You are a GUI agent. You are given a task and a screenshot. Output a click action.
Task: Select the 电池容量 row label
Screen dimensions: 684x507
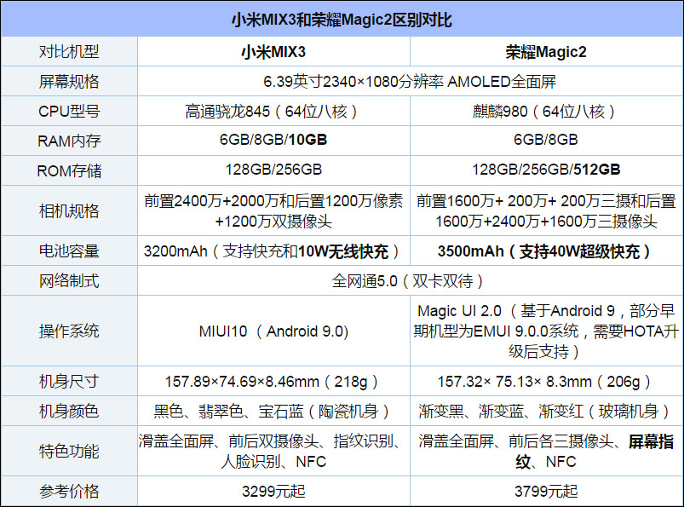click(69, 251)
